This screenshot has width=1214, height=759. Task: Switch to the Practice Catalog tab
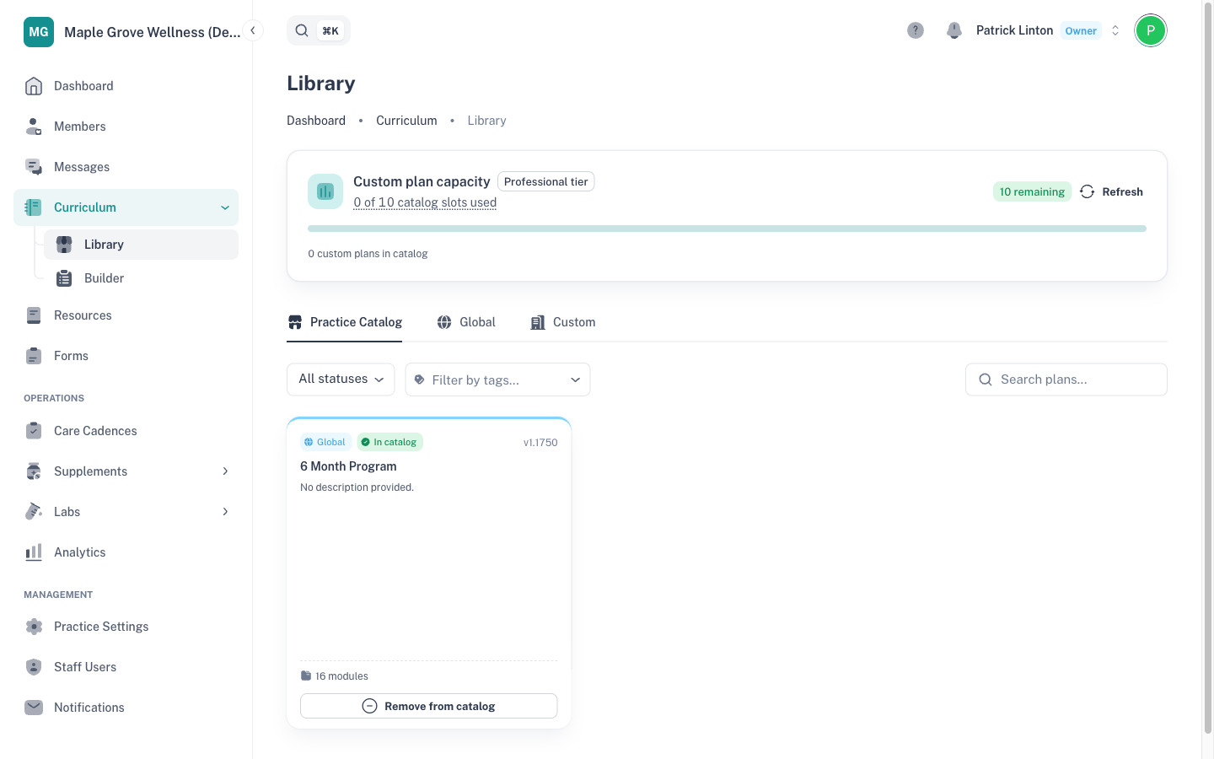(345, 322)
